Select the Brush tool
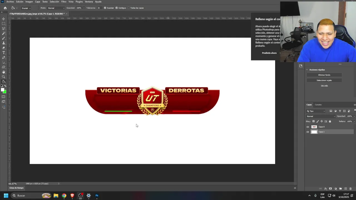The height and width of the screenshot is (200, 356). [x=4, y=38]
